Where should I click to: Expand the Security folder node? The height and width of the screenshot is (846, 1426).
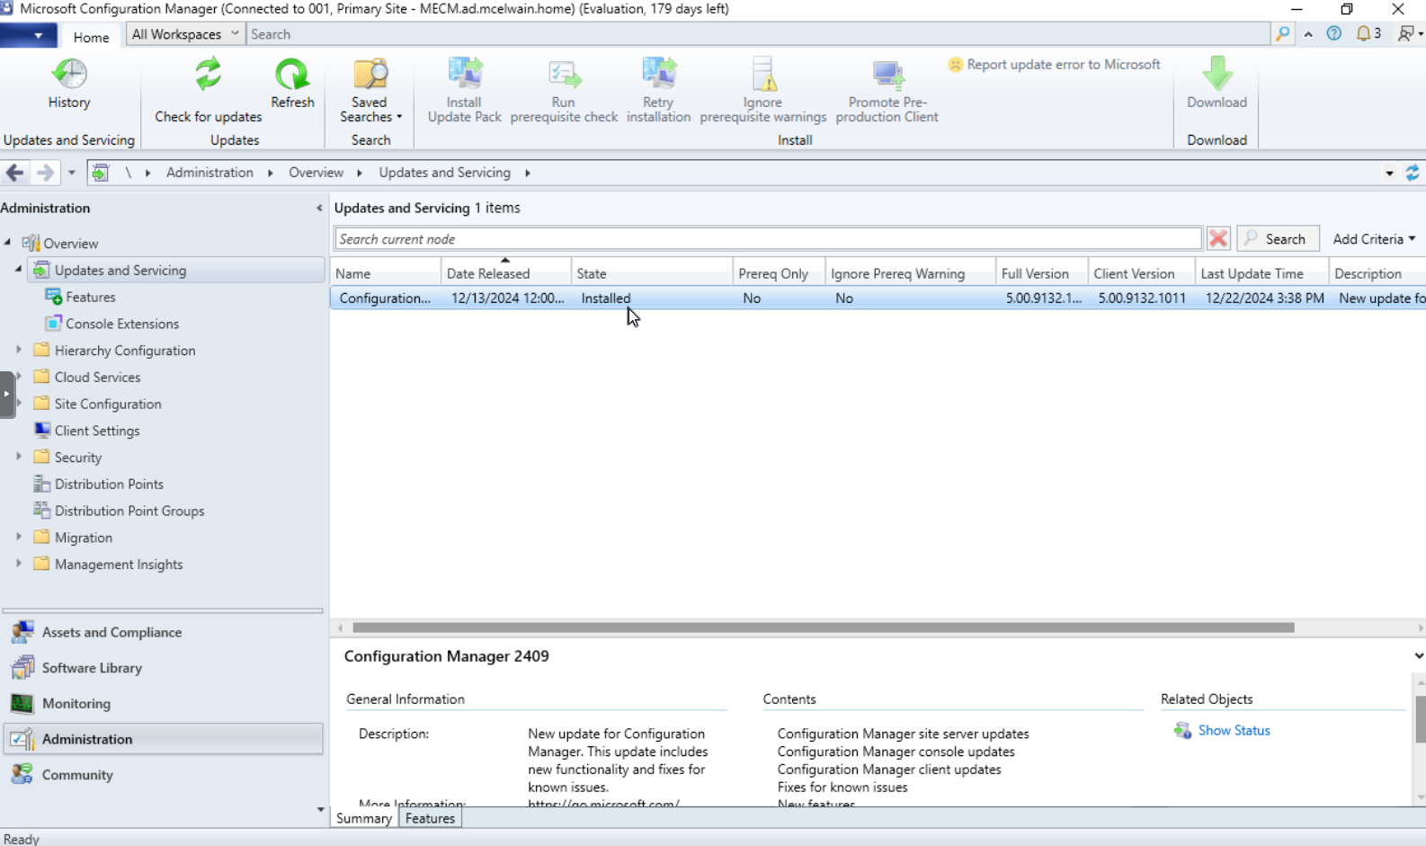pos(19,457)
